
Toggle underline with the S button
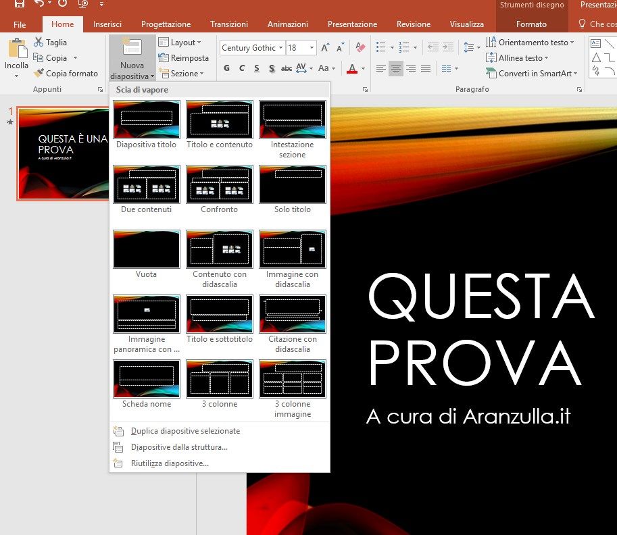256,68
